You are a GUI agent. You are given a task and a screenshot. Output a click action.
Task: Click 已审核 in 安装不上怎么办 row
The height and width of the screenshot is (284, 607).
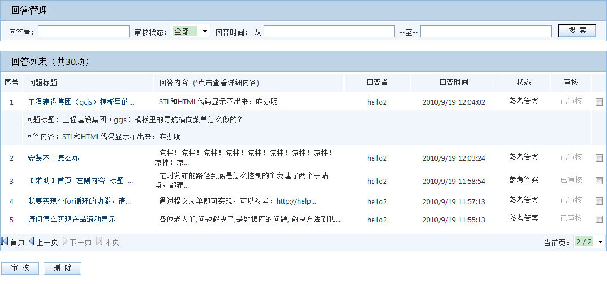571,157
